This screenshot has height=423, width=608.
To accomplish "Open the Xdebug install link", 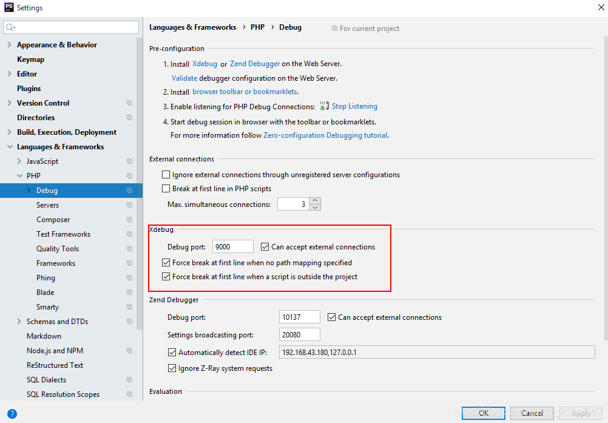I will coord(204,64).
